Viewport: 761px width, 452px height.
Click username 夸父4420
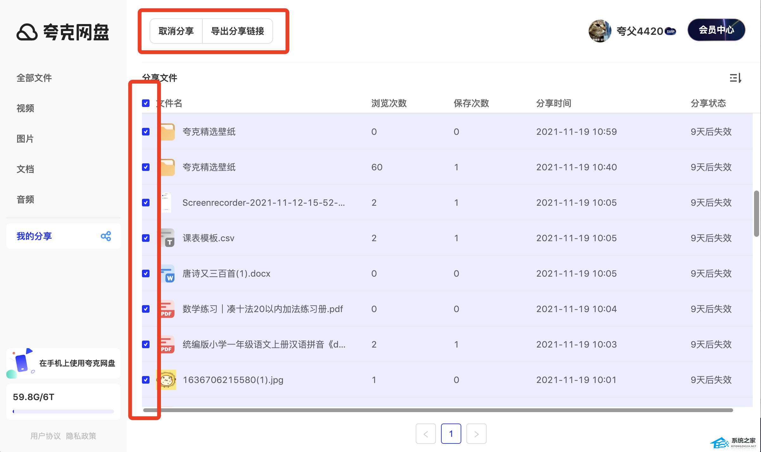640,31
